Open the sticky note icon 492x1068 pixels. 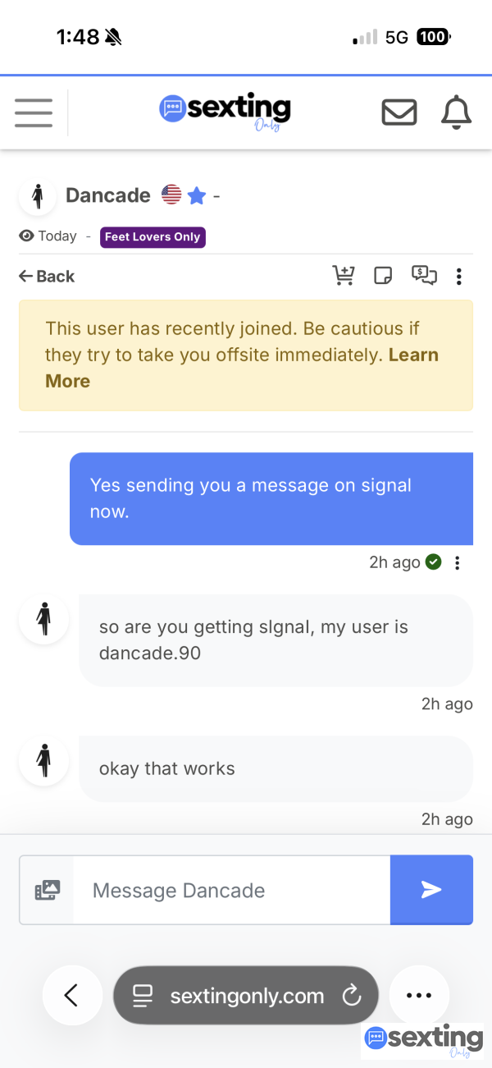383,276
